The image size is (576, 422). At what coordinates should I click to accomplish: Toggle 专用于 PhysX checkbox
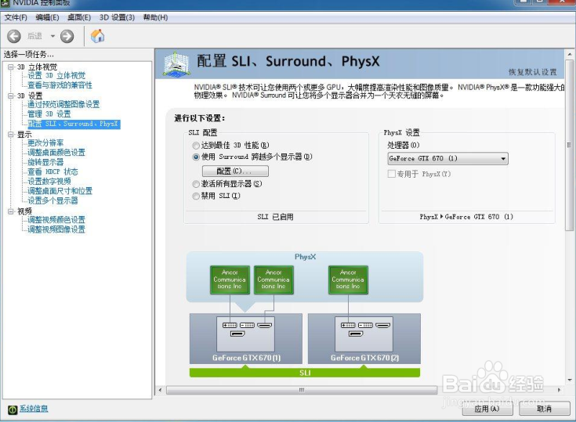[x=392, y=174]
